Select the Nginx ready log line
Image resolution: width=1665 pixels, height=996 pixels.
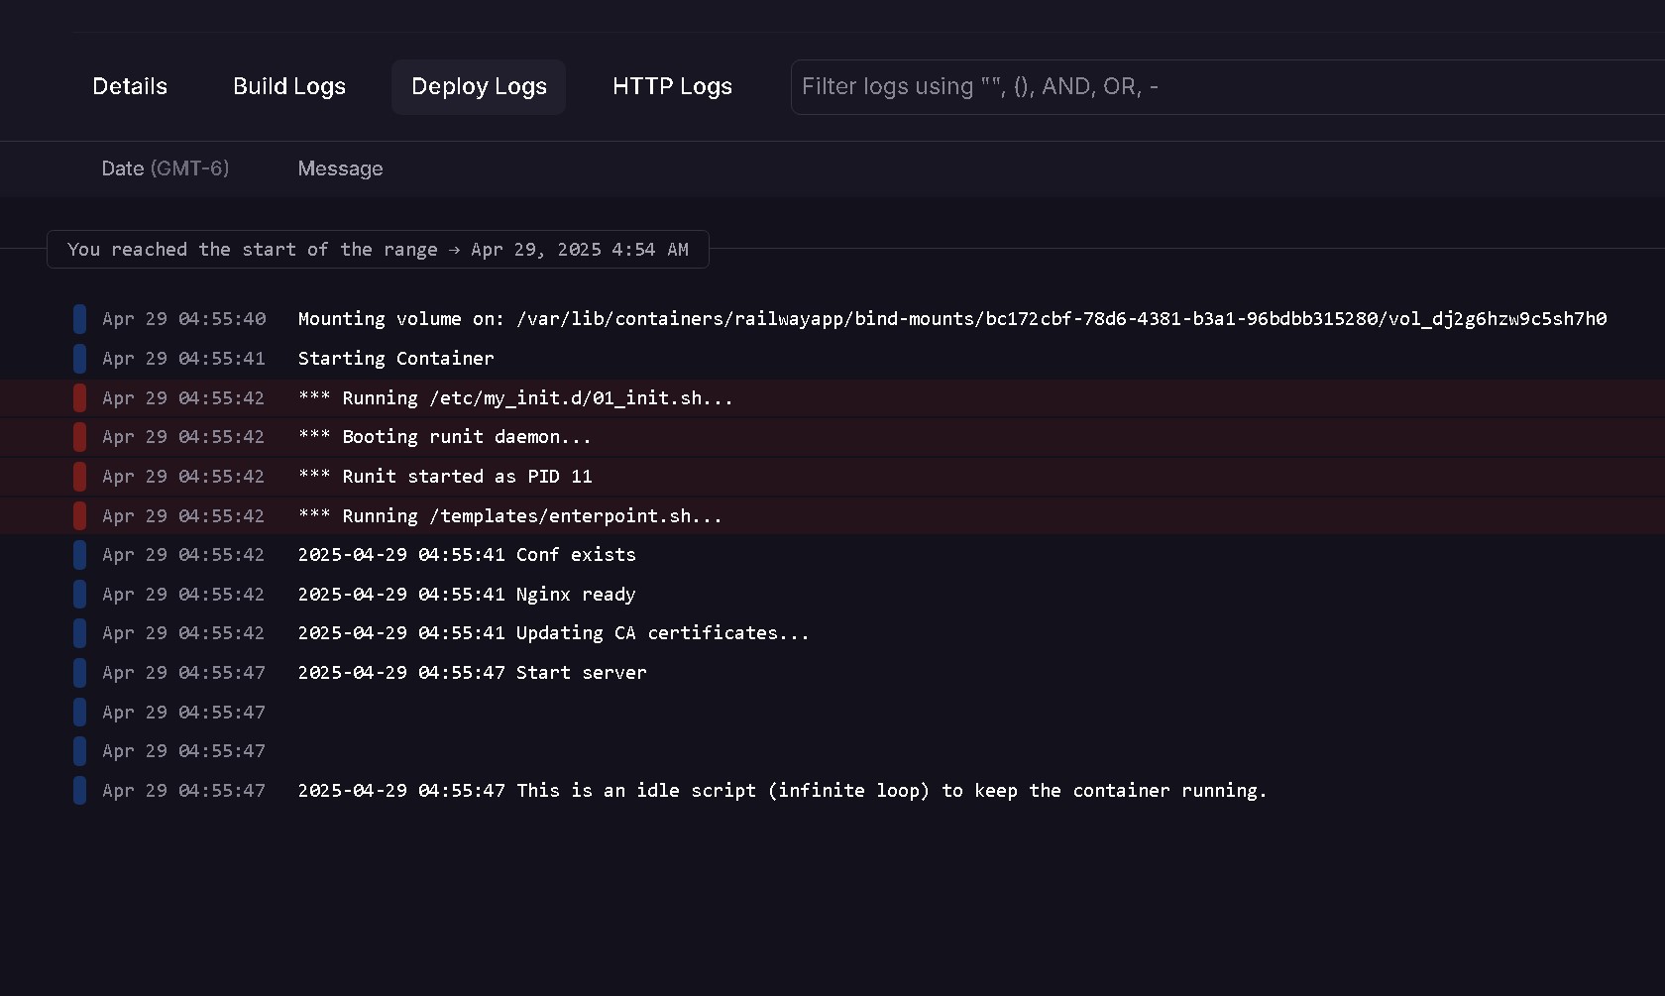[x=832, y=595]
